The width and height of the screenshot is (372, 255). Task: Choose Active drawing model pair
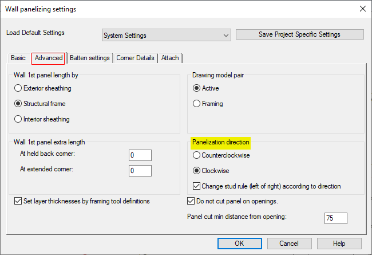(x=197, y=88)
